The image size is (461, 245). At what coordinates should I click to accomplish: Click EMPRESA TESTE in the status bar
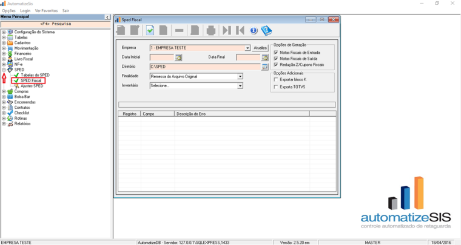point(16,243)
